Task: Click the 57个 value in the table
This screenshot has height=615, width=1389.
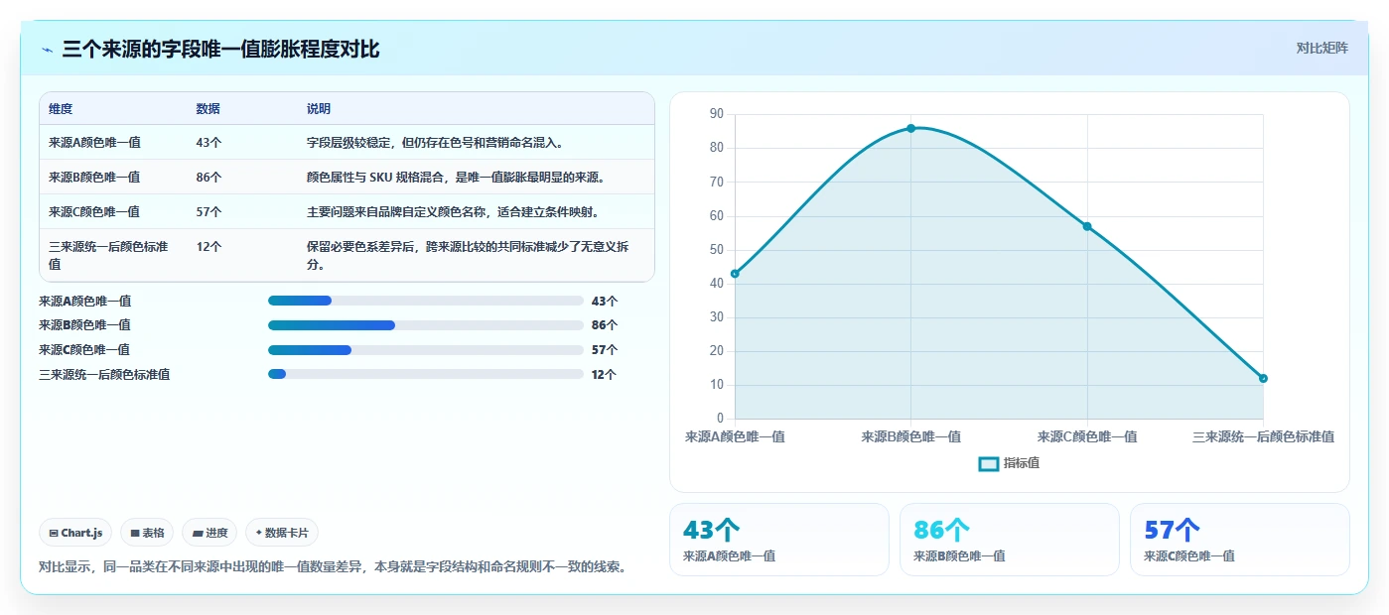Action: point(208,212)
